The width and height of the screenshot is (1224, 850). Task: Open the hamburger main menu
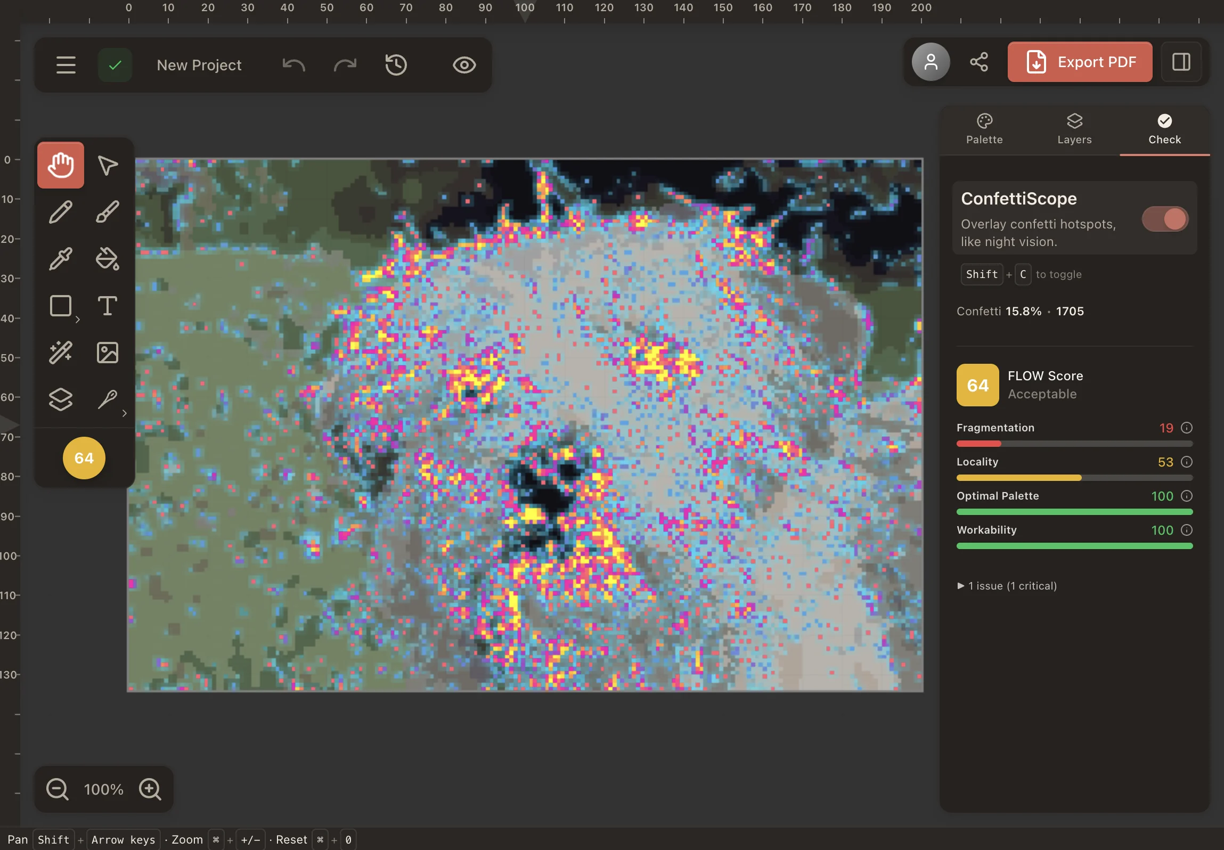pyautogui.click(x=66, y=65)
